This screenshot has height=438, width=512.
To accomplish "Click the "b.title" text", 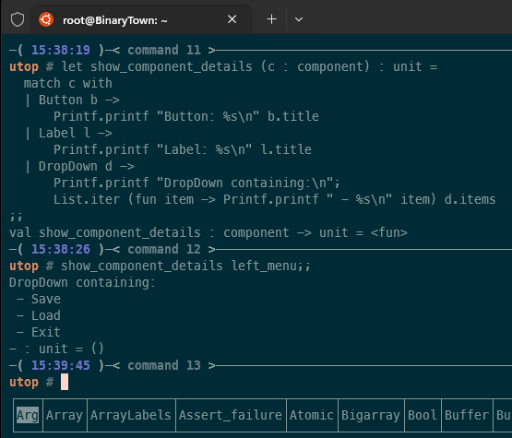I will [293, 116].
